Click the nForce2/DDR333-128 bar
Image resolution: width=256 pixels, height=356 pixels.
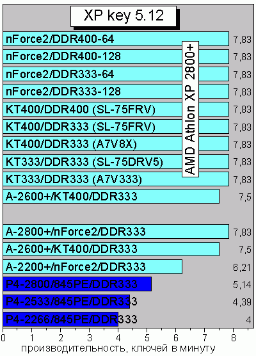(x=116, y=92)
